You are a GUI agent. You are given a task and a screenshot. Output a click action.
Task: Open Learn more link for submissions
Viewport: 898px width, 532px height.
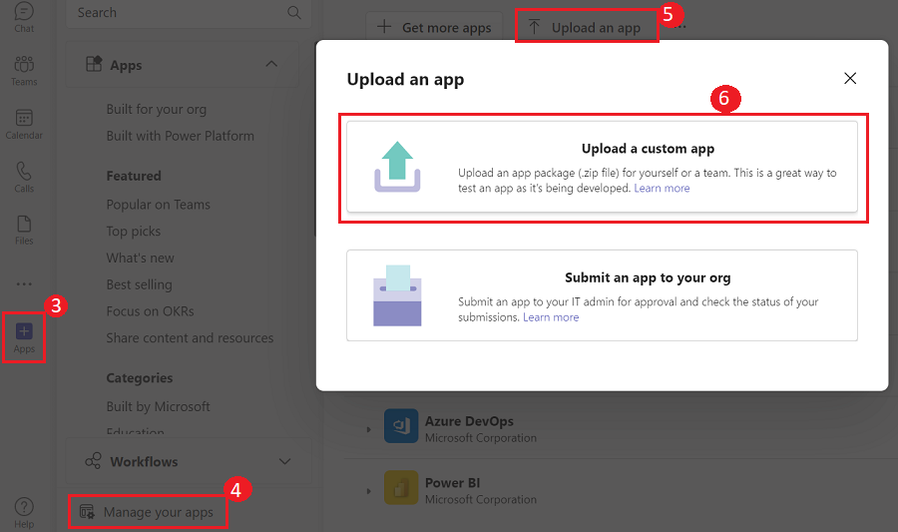click(x=551, y=317)
